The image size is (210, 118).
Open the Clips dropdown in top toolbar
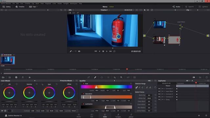tap(33, 7)
